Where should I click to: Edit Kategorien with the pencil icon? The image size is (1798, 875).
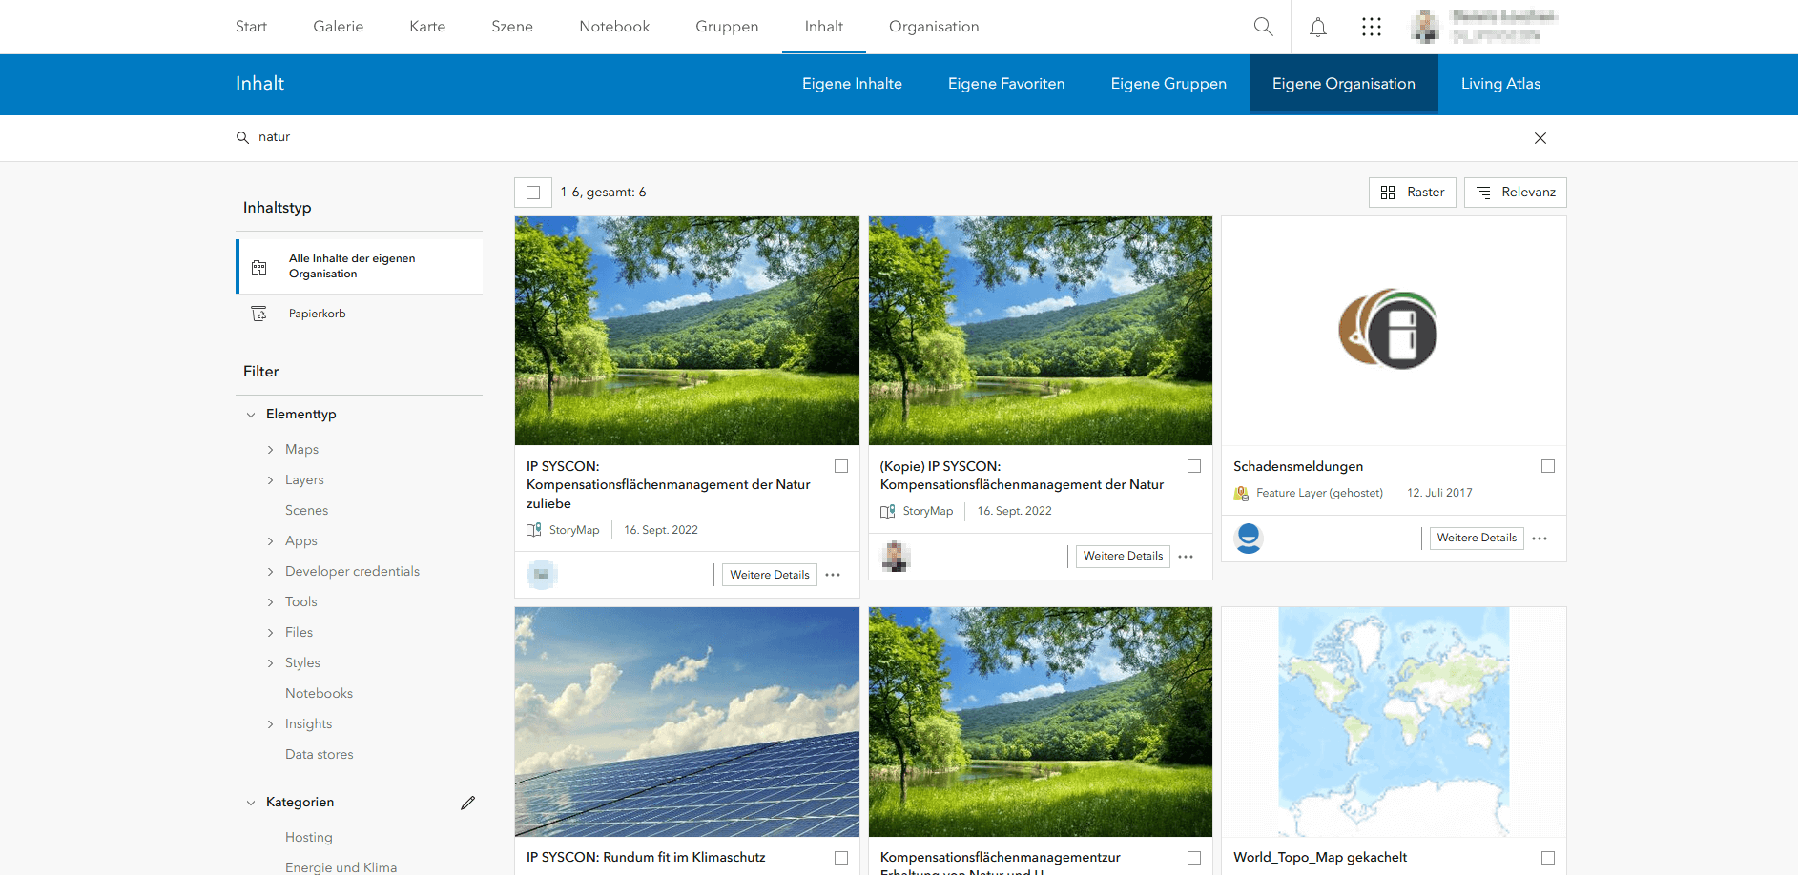coord(467,803)
